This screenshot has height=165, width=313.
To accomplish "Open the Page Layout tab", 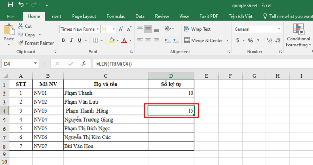I will pos(84,16).
